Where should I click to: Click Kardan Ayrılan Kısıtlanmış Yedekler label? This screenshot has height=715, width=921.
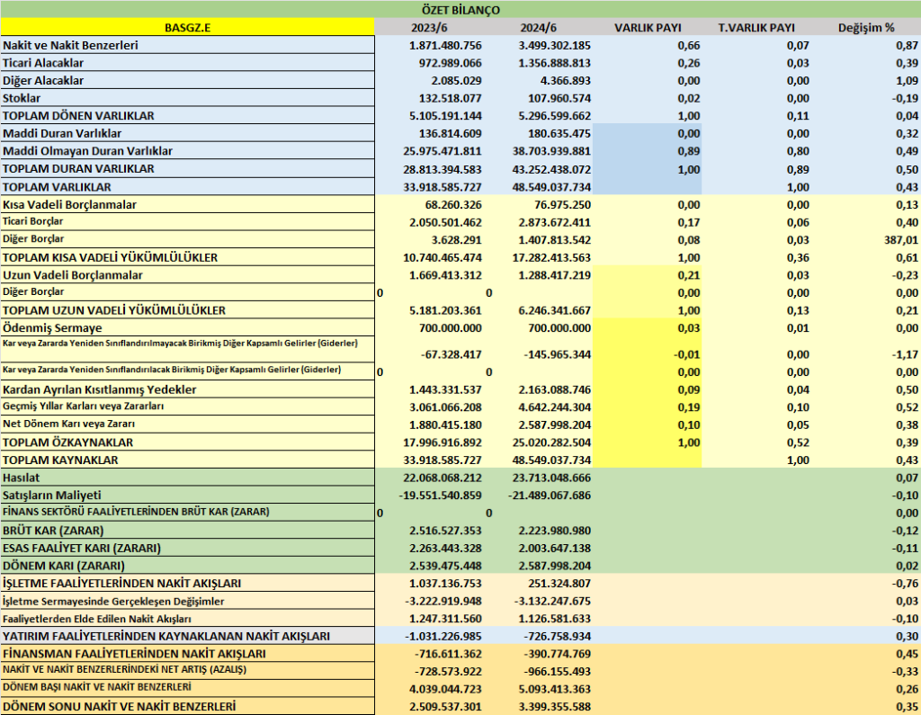(99, 389)
